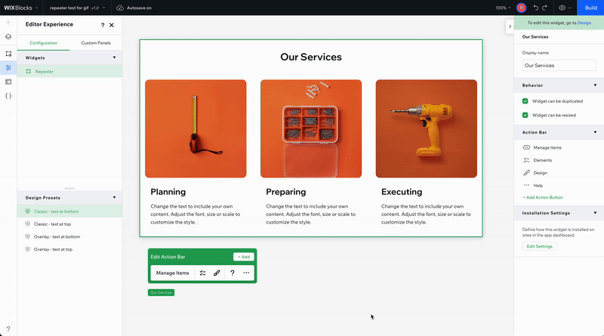The height and width of the screenshot is (336, 604).
Task: Collapse the Behavior section
Action: [595, 85]
